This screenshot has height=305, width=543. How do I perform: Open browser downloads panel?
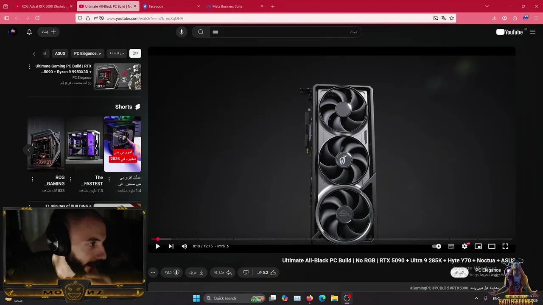point(494,18)
